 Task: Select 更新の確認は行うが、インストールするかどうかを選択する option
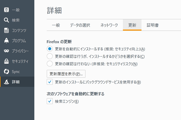point(50,56)
